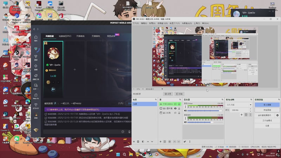
Task: Open Edit (E) menu in OBS
Action: click(x=144, y=23)
